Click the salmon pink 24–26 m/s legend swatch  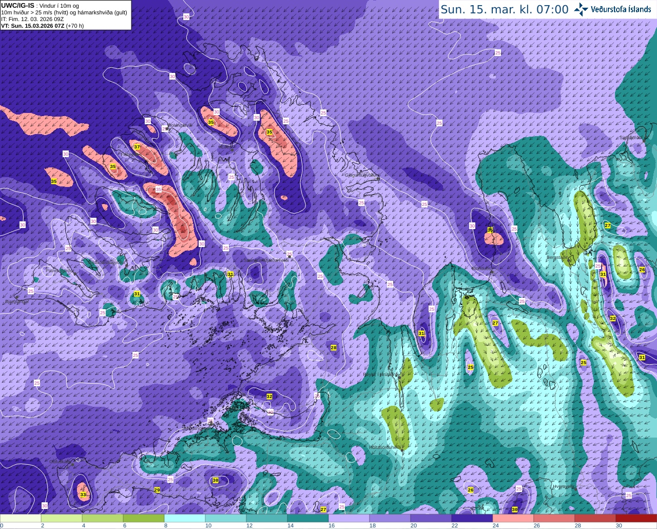point(513,518)
